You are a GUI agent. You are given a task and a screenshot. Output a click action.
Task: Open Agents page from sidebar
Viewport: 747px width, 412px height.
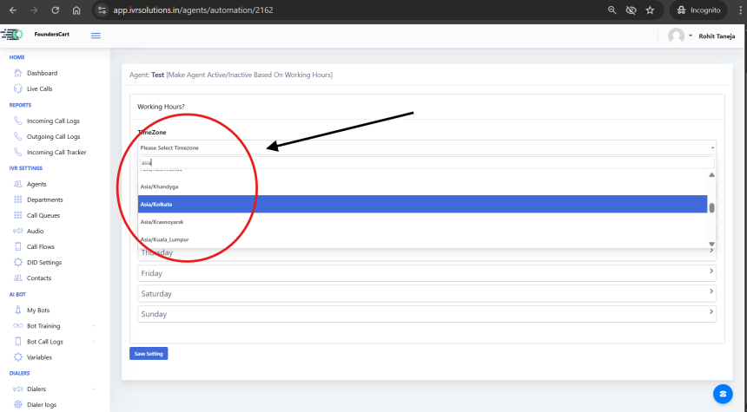click(36, 184)
